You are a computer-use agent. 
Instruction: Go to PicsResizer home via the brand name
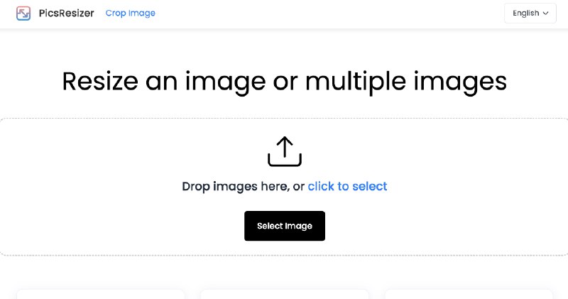66,13
